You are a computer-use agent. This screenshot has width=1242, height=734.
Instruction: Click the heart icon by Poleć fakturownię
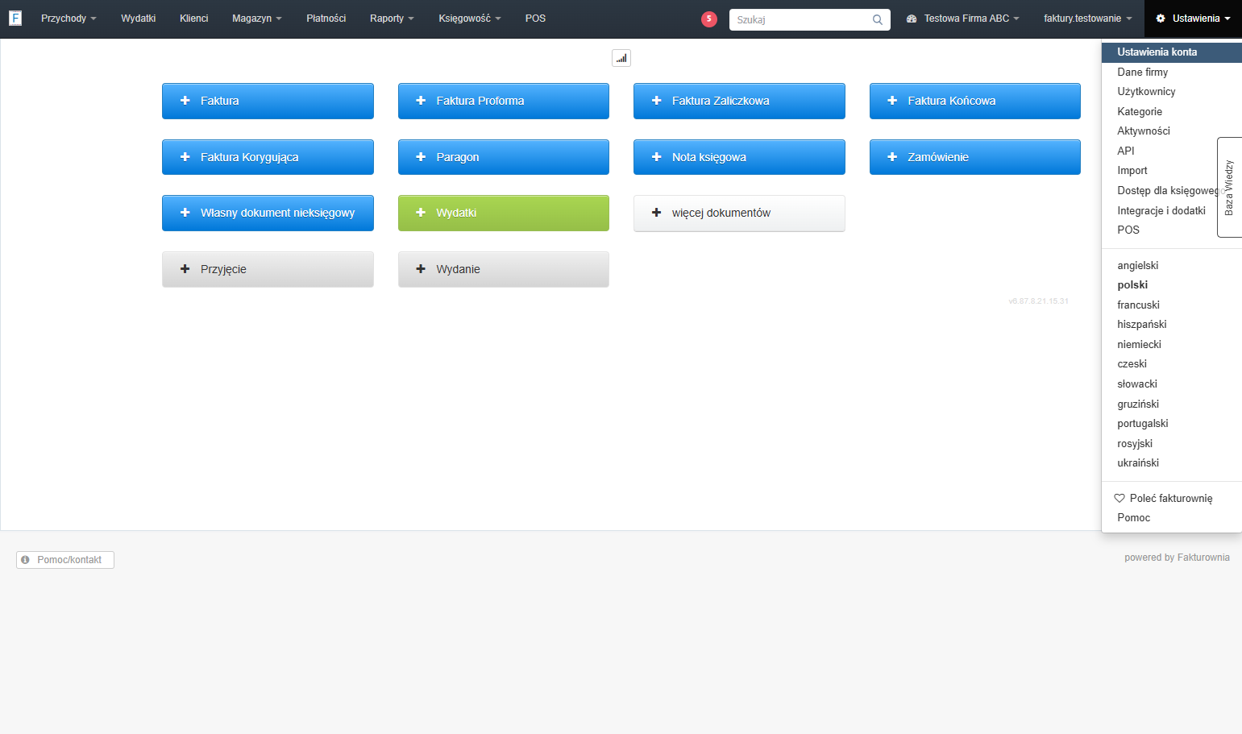tap(1119, 498)
